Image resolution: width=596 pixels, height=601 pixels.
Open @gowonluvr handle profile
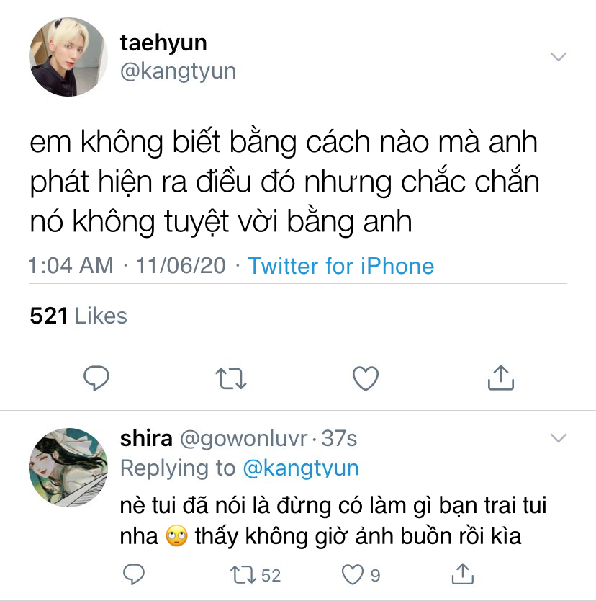pyautogui.click(x=243, y=438)
